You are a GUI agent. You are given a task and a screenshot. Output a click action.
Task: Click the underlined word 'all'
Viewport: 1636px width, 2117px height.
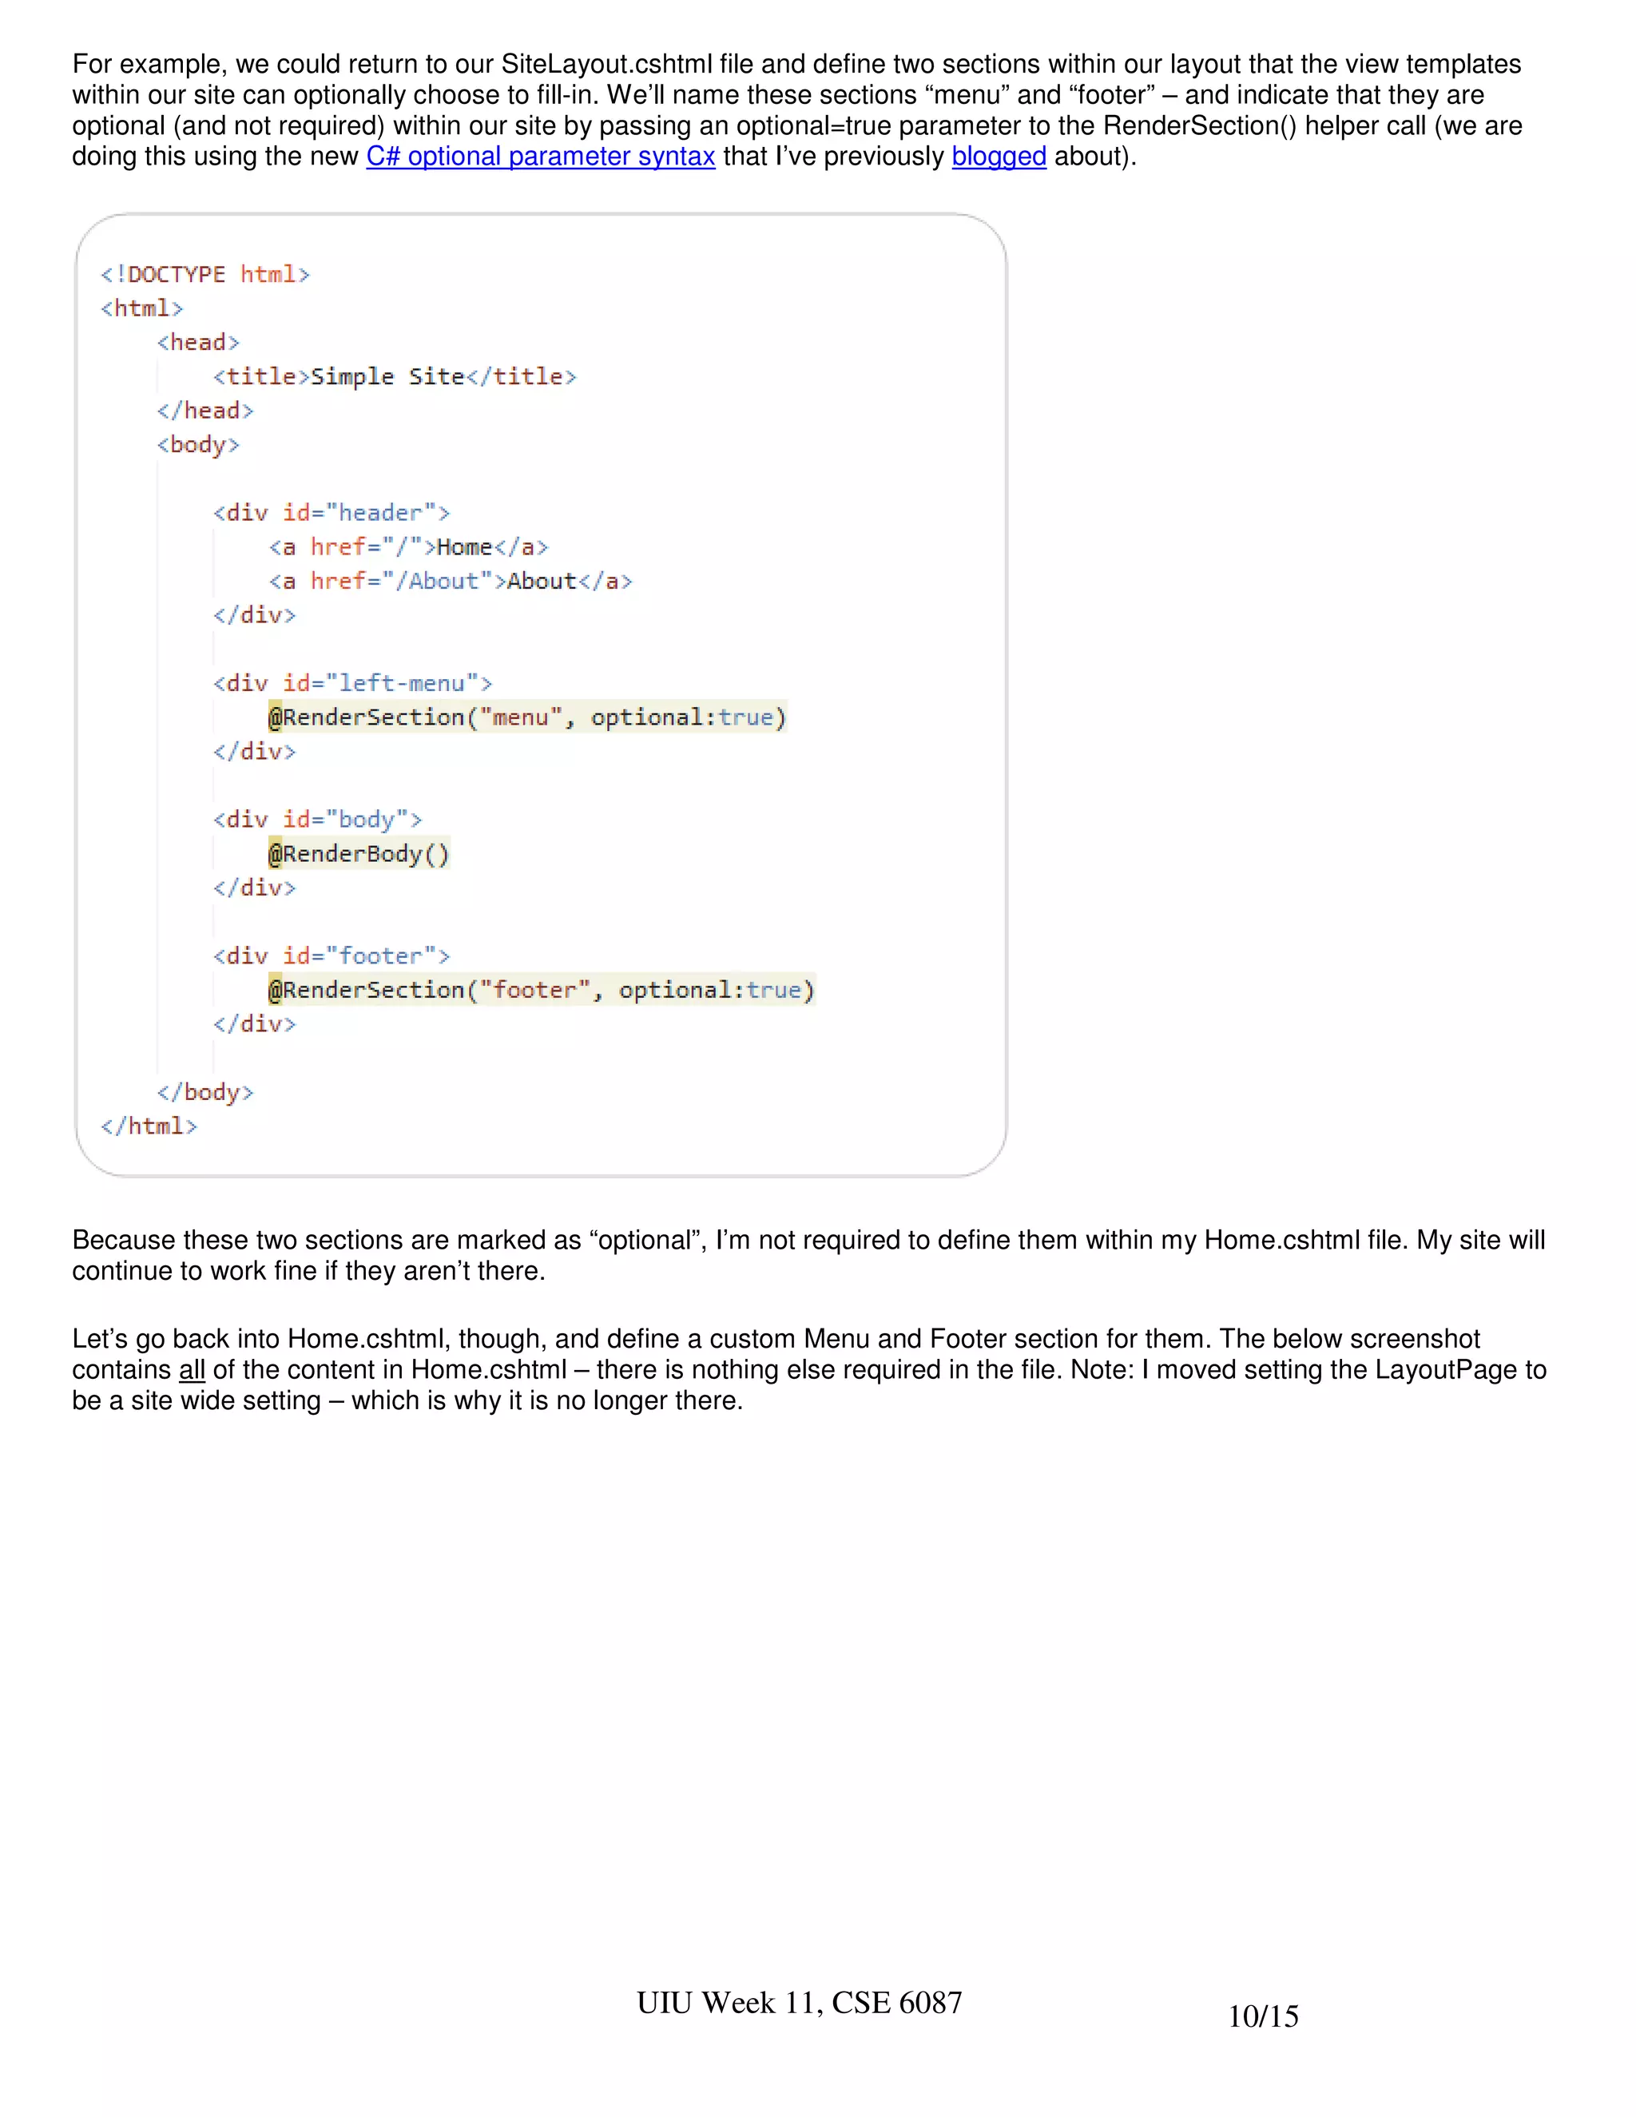coord(192,1369)
